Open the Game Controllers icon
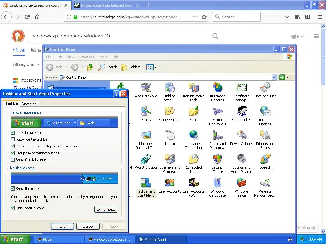 (x=217, y=116)
